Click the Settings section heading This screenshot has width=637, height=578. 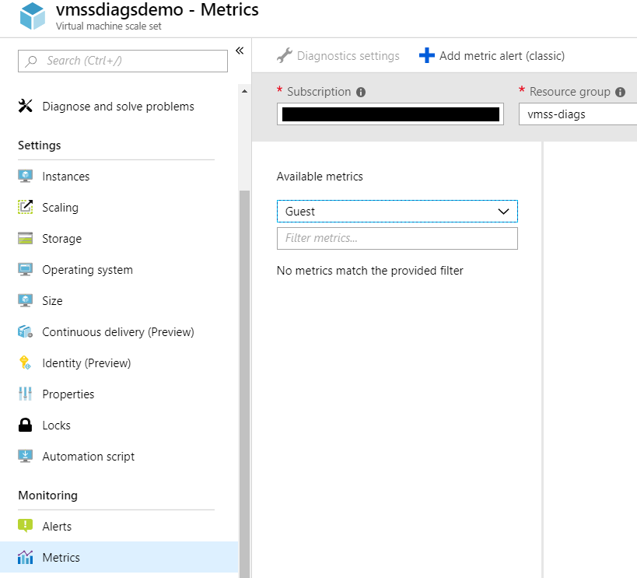pyautogui.click(x=40, y=145)
